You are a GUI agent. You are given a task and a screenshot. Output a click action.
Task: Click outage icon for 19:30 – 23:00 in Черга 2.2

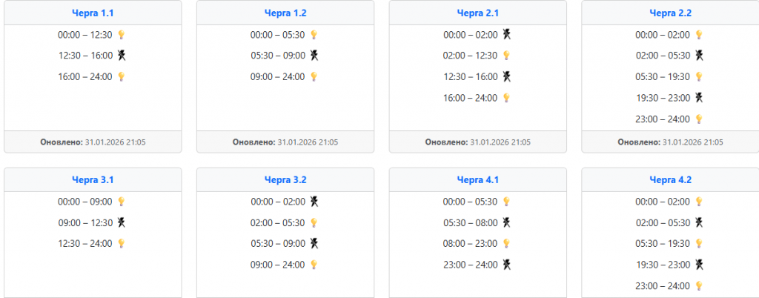point(699,98)
